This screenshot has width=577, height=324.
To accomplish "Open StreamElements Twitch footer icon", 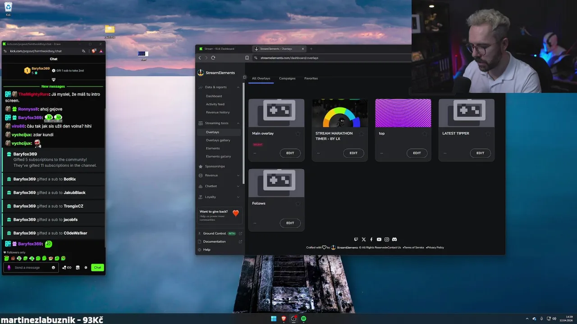I will pos(356,239).
